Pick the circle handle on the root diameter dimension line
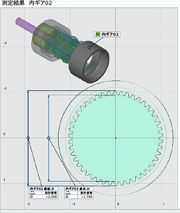 (x=28, y=138)
